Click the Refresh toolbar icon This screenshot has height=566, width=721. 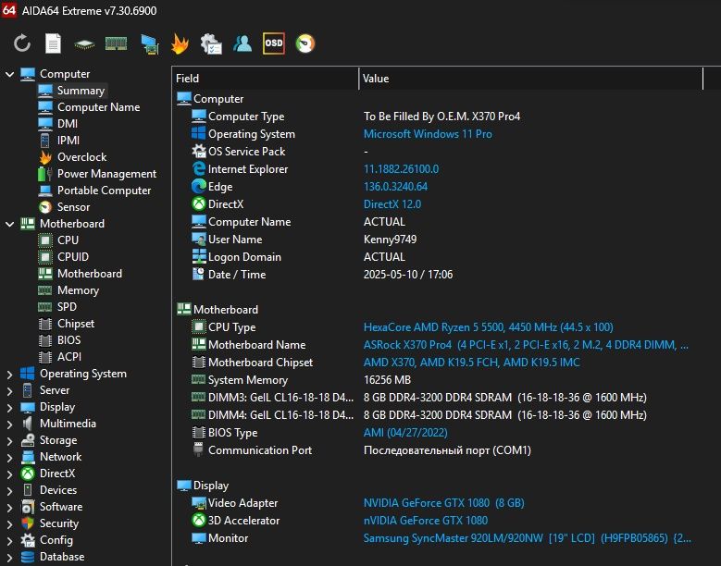pyautogui.click(x=21, y=43)
